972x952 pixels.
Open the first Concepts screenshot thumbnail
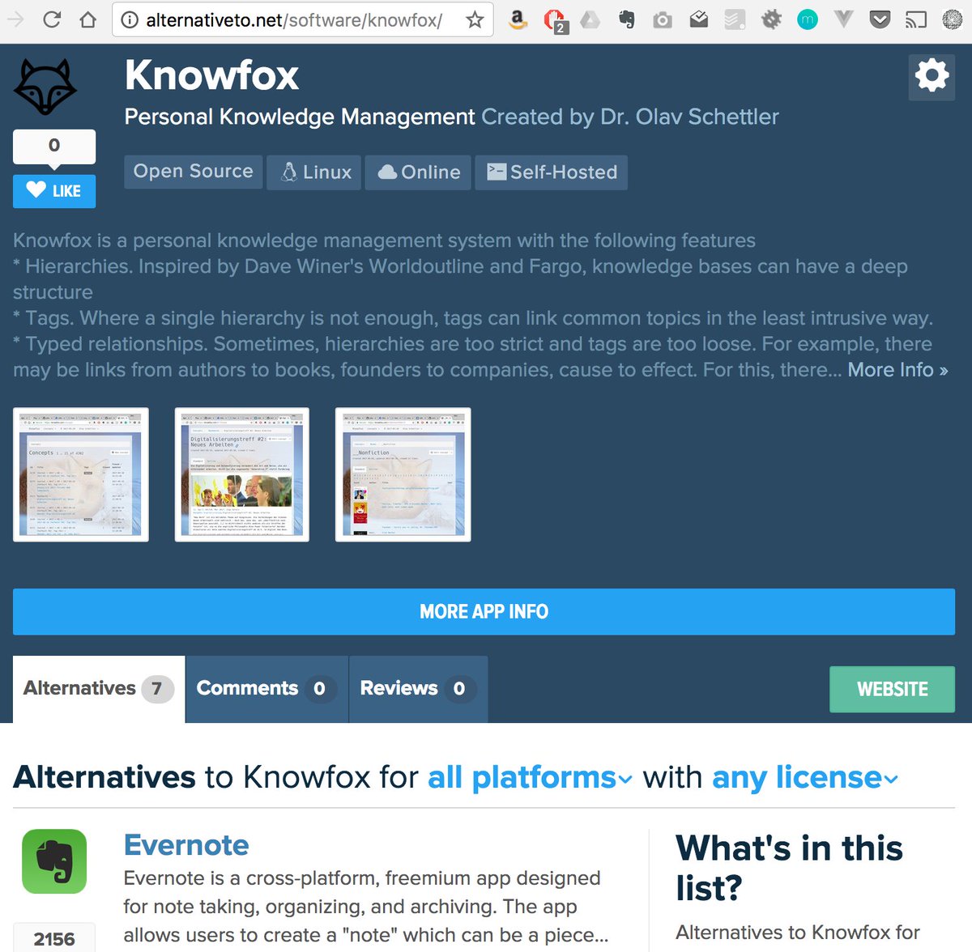(x=81, y=474)
